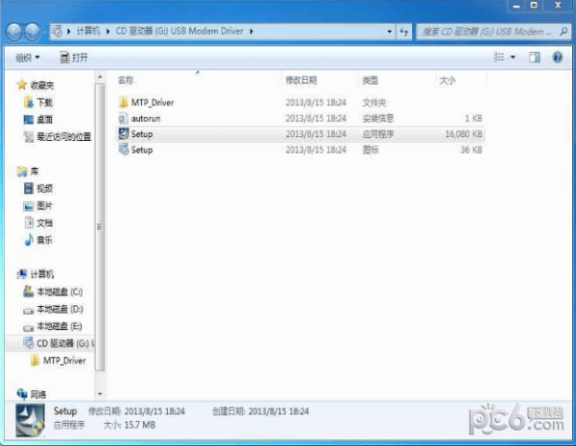
Task: Click the 36 KB size cell
Action: (471, 150)
